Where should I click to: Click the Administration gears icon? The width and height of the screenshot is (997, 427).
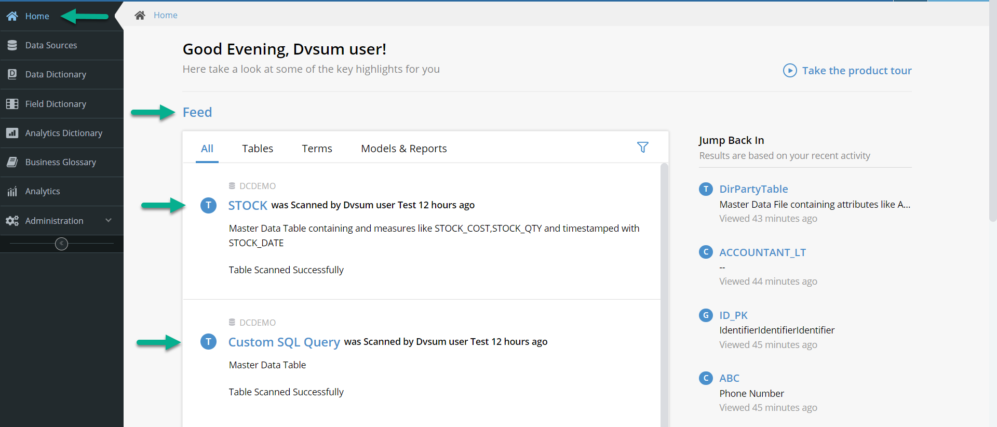(12, 221)
